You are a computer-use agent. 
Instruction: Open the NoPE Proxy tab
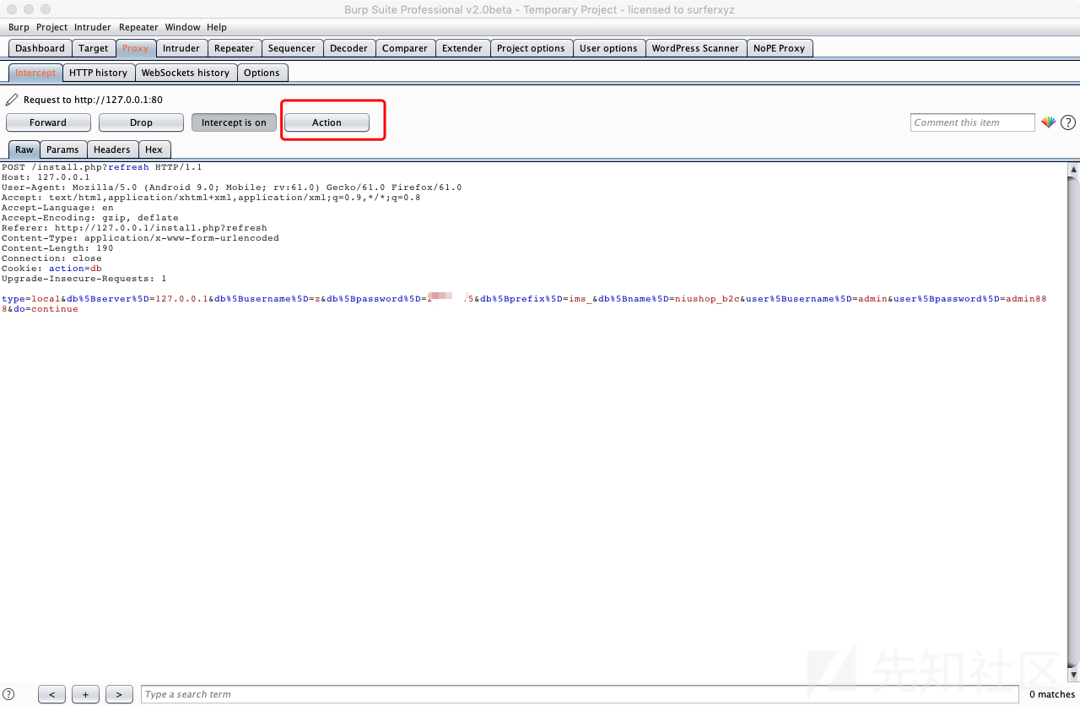click(x=780, y=48)
